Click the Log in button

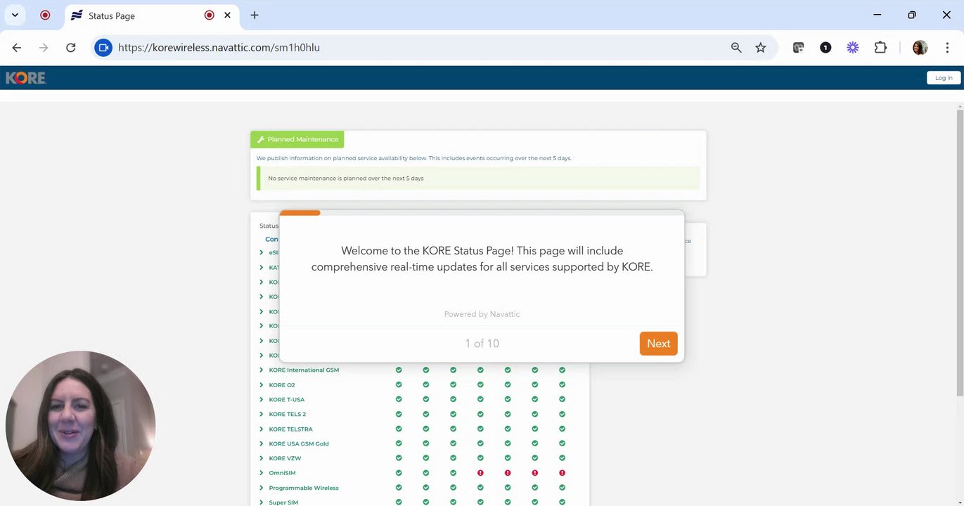(944, 78)
